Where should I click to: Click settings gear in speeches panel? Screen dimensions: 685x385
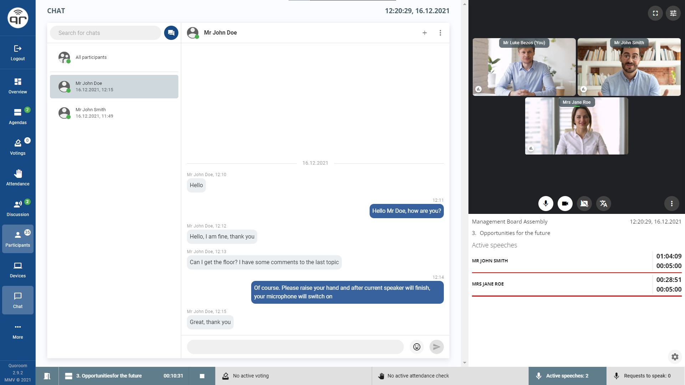click(x=675, y=356)
